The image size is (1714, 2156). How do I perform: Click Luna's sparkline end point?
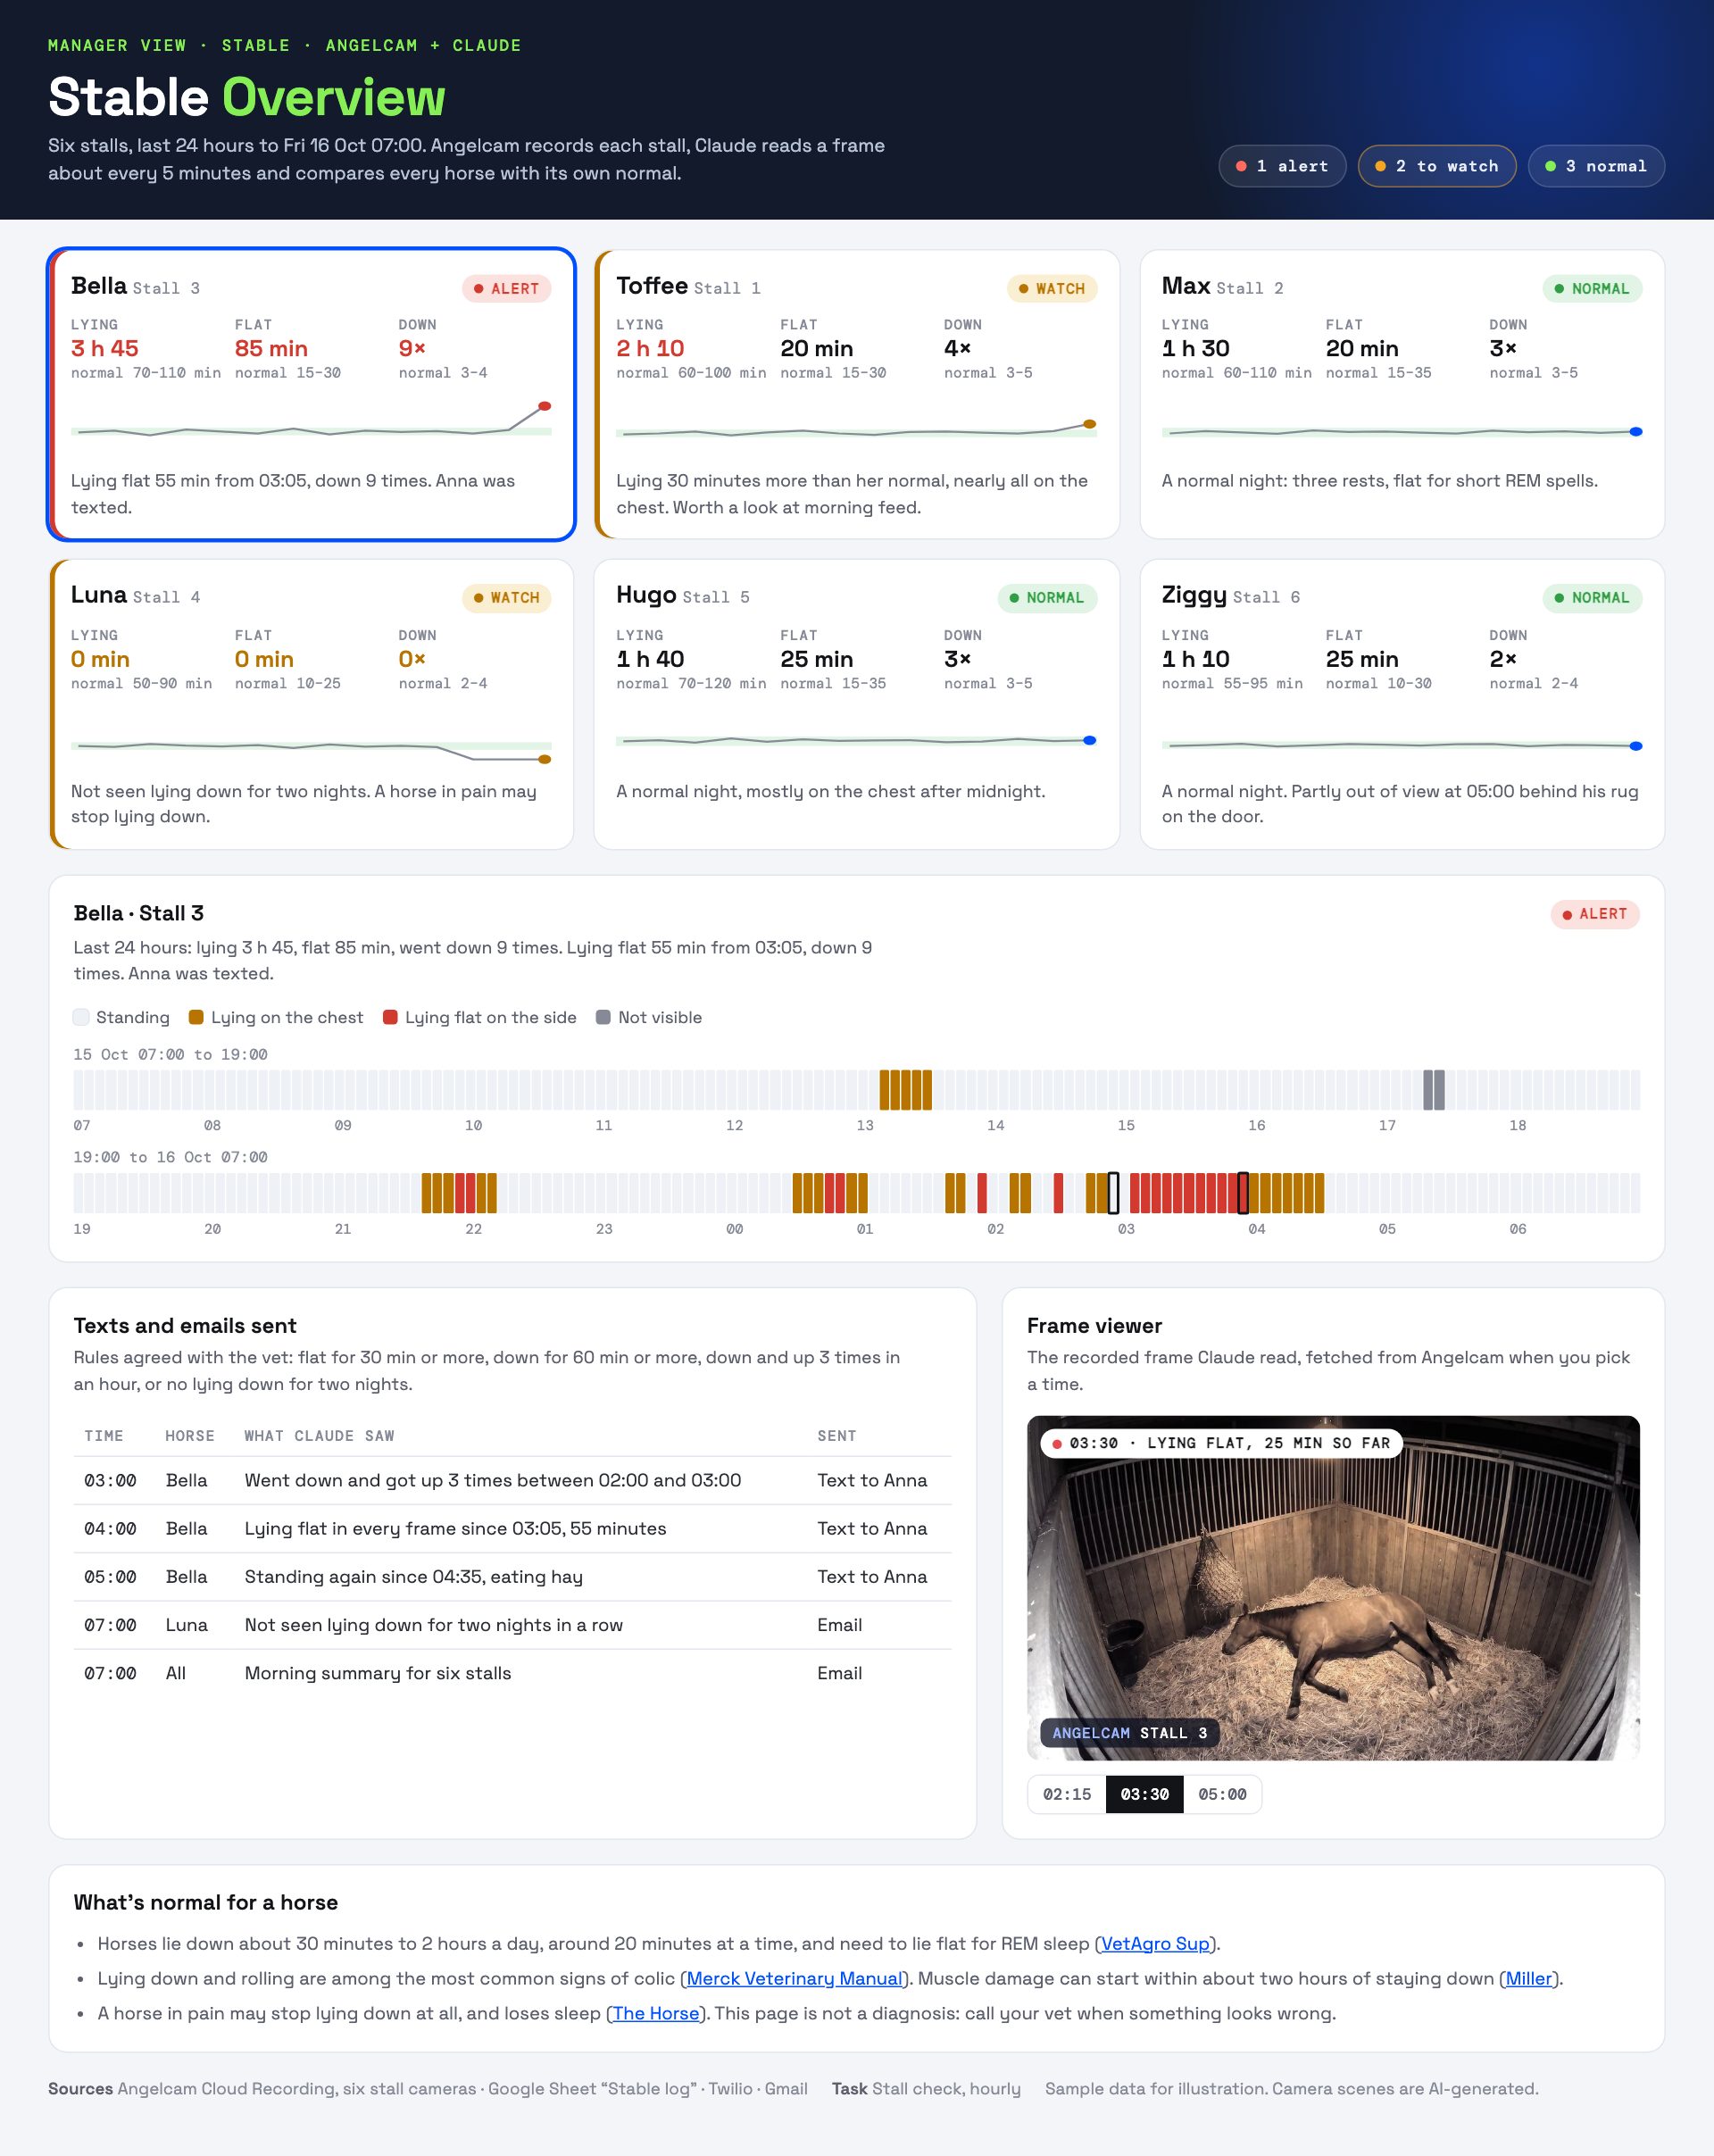tap(545, 759)
